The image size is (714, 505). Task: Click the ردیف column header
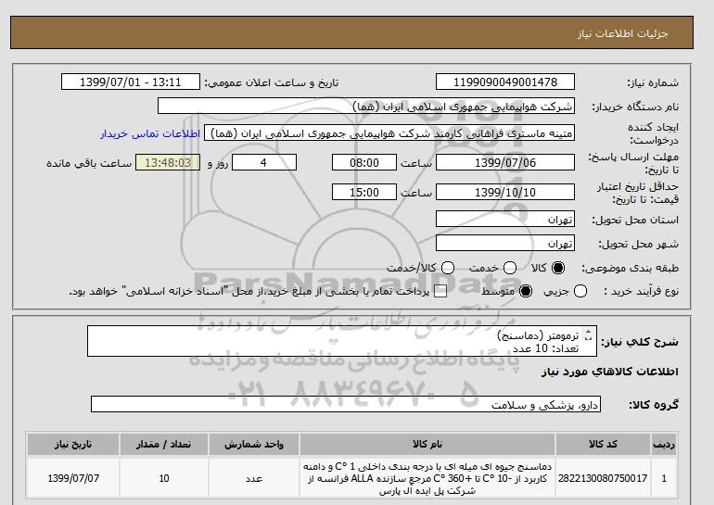click(664, 444)
